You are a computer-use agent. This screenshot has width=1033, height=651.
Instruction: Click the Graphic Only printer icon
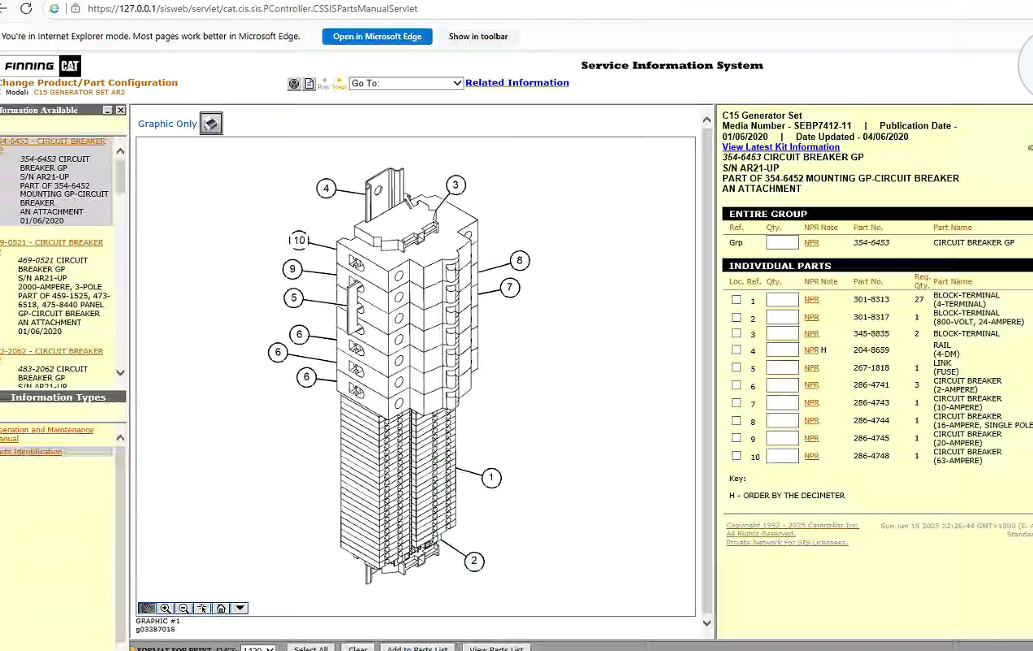pos(211,124)
